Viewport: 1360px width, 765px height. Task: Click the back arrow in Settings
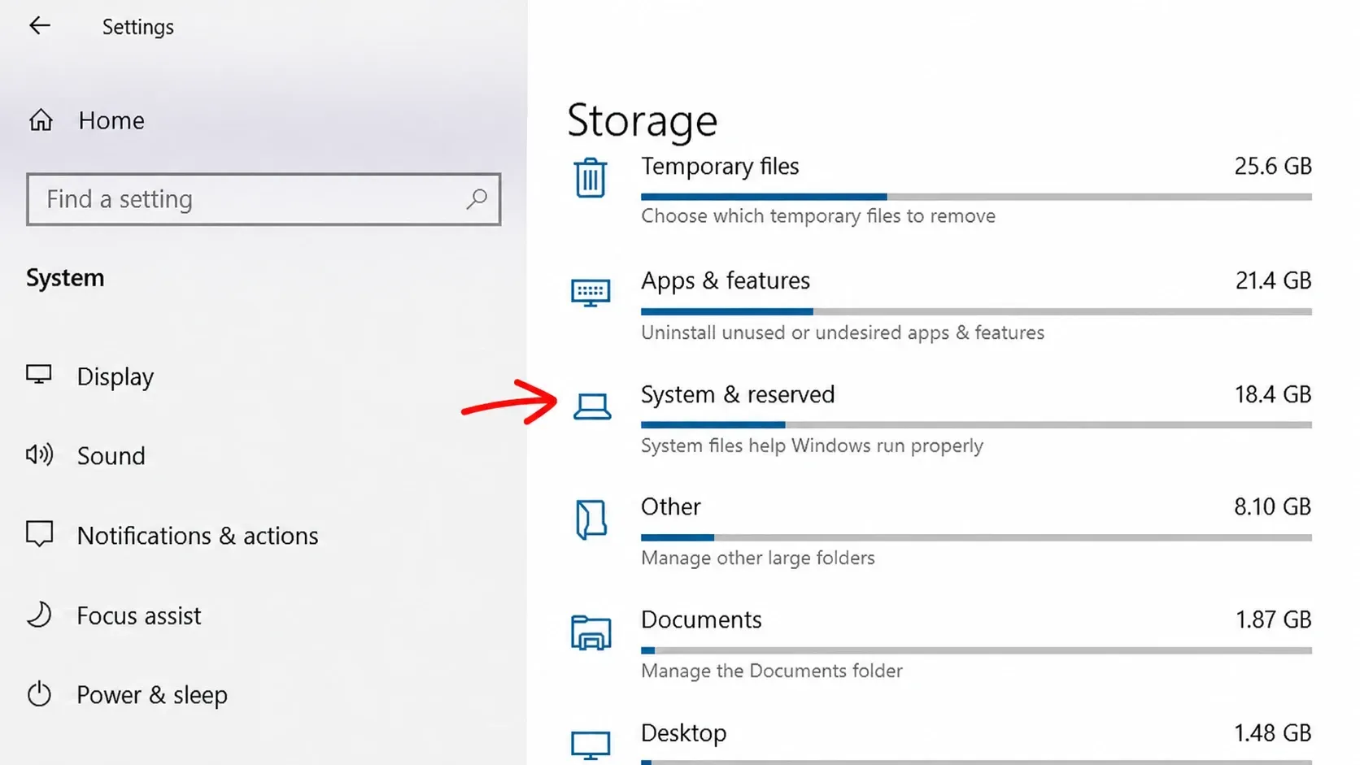(x=39, y=26)
